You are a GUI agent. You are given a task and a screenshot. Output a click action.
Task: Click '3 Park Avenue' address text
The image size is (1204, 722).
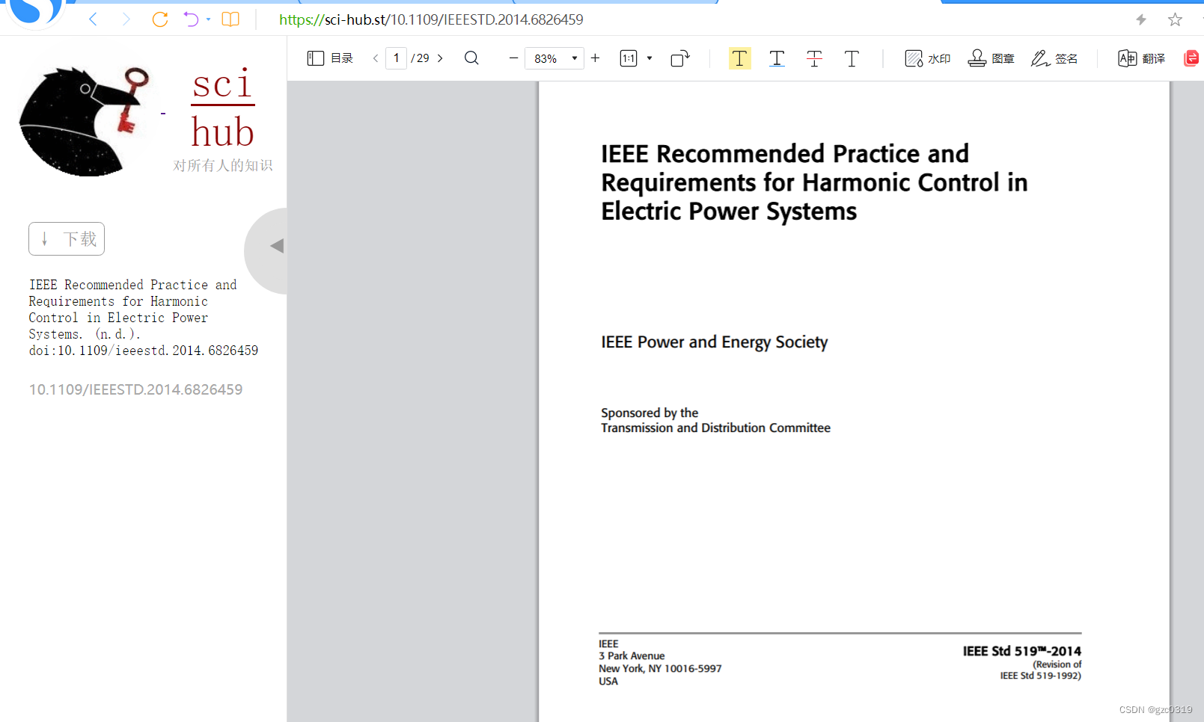pos(632,656)
